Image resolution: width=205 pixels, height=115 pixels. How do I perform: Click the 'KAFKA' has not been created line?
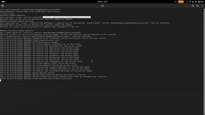pyautogui.click(x=38, y=63)
